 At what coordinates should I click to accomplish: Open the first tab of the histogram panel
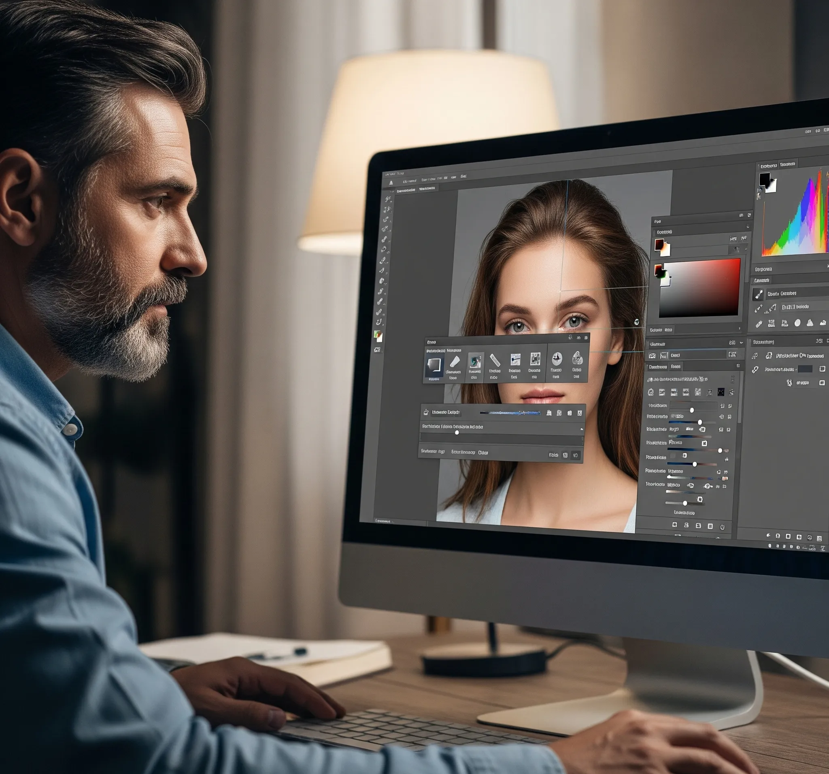coord(769,166)
